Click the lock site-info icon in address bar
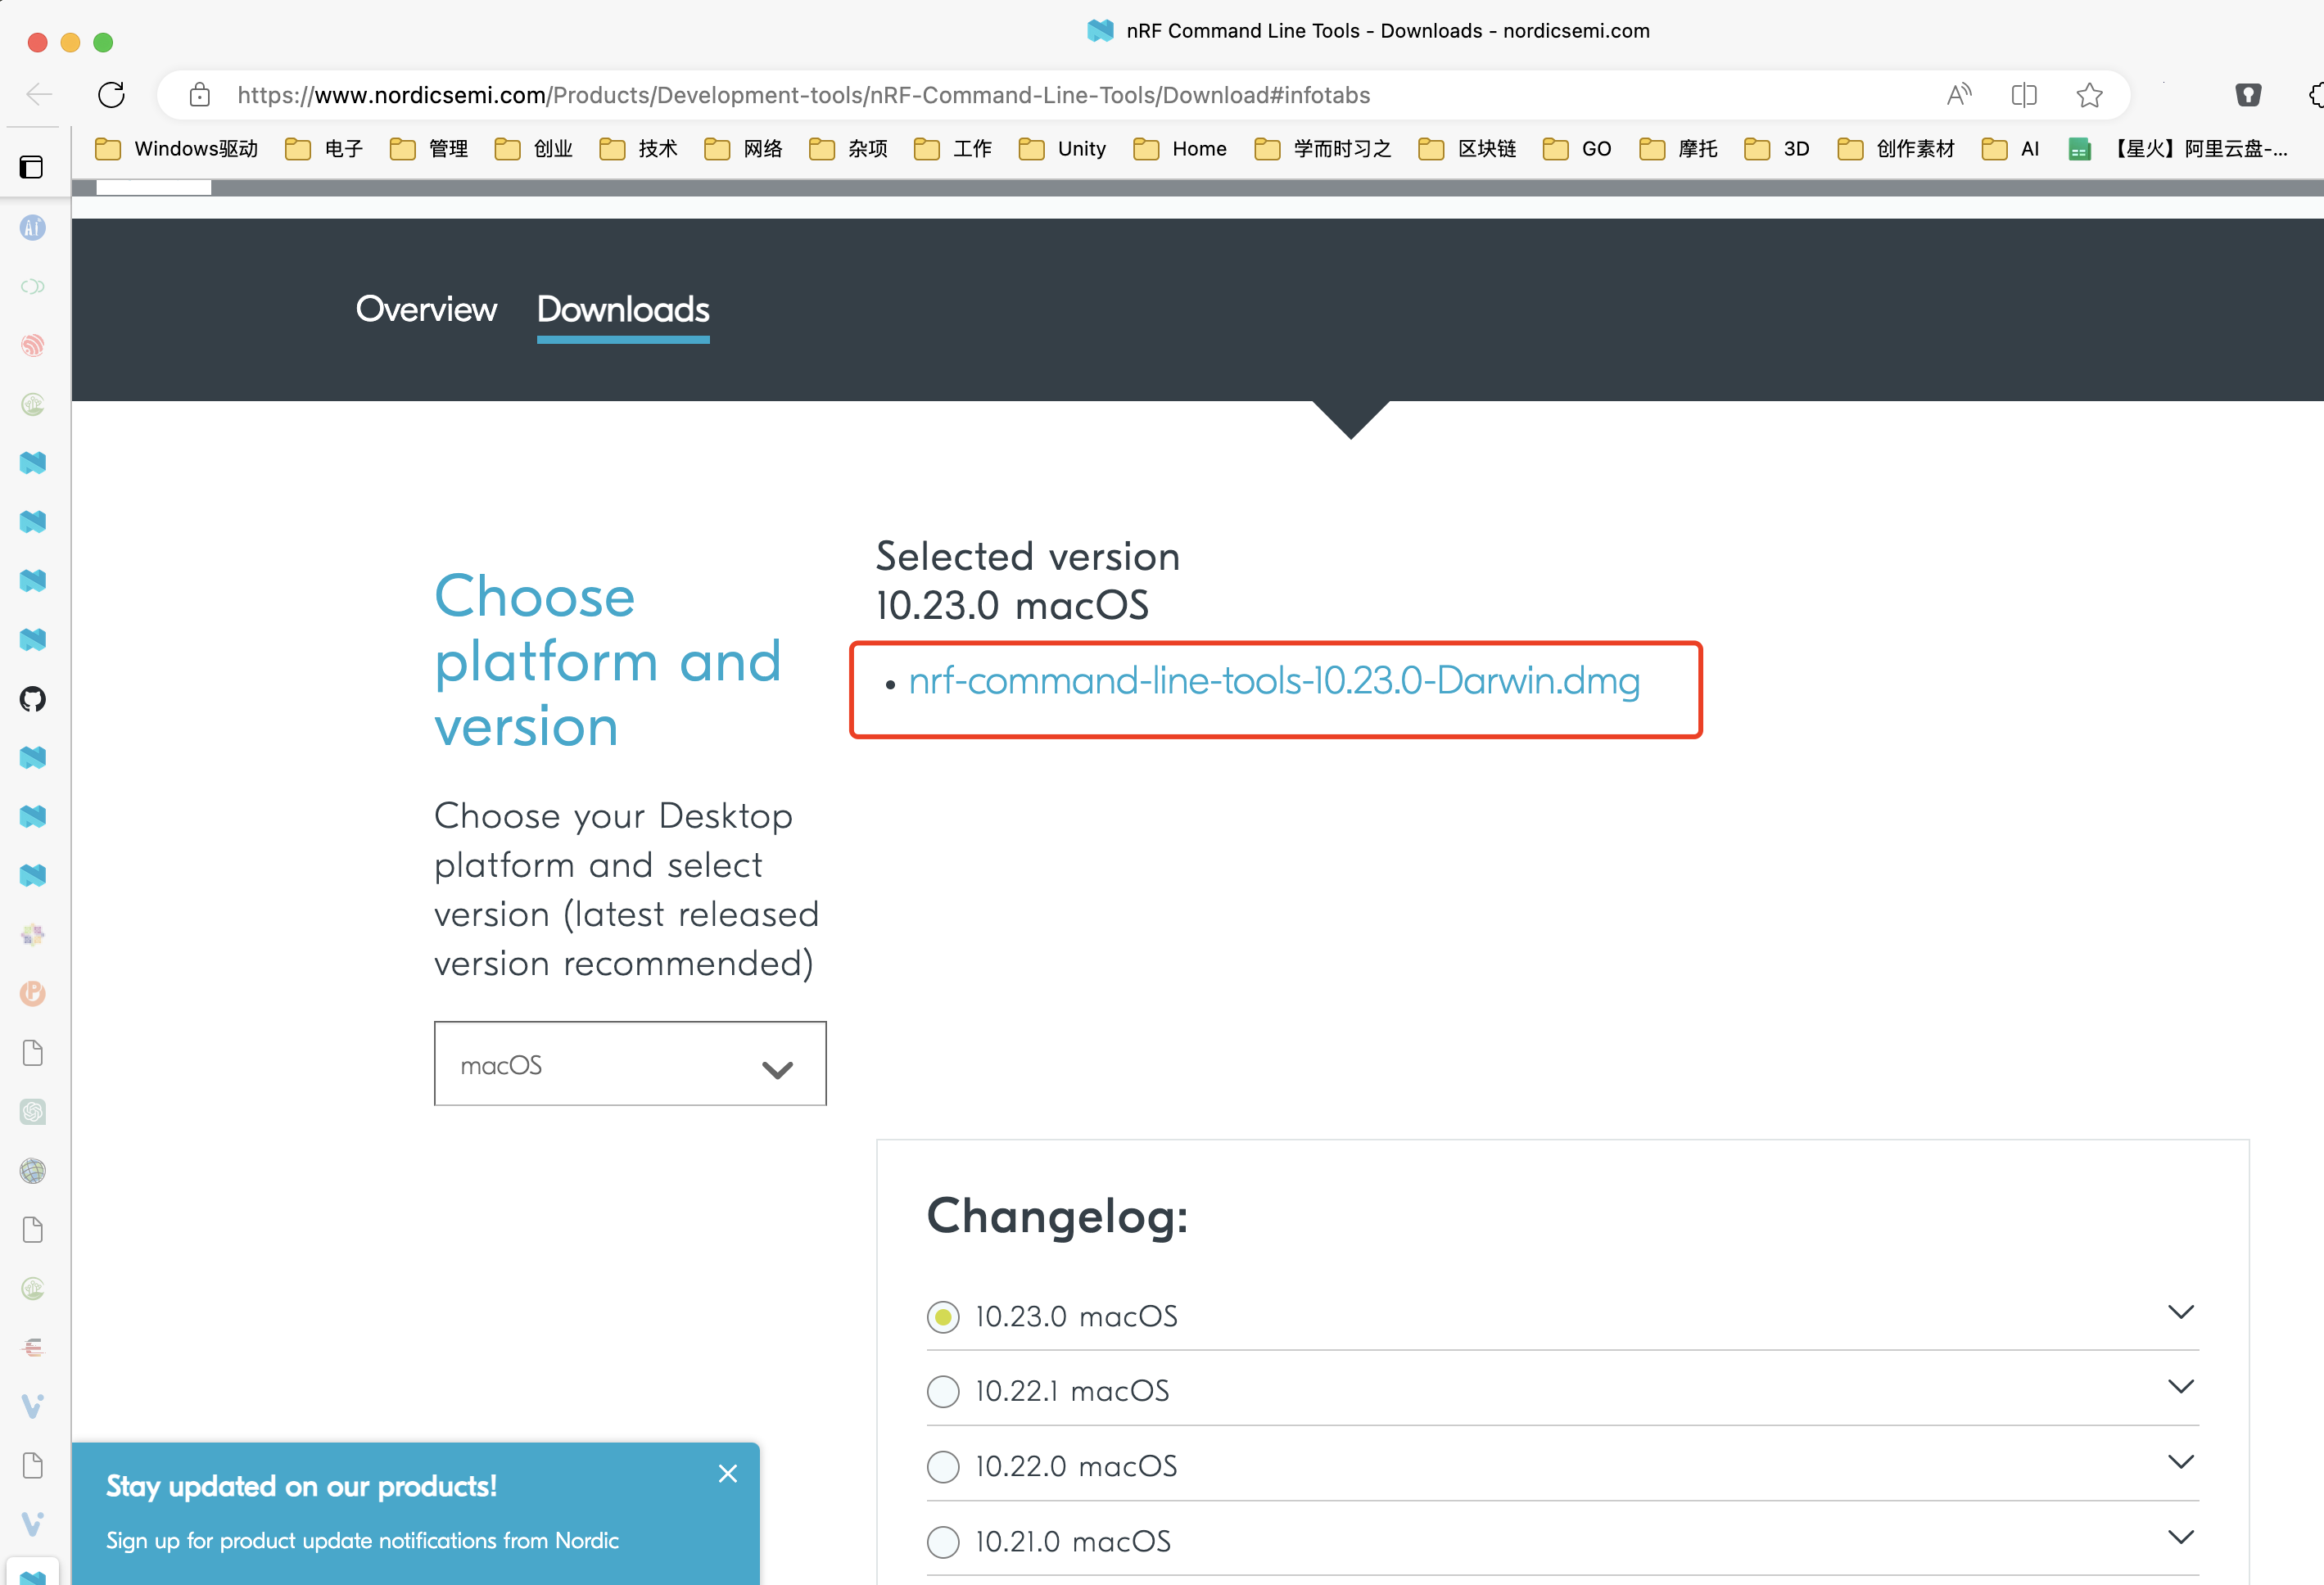This screenshot has height=1585, width=2324. [x=200, y=95]
